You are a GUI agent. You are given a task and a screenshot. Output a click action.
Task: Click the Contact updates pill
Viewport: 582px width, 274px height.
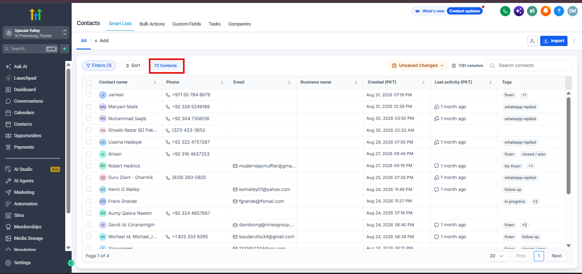point(465,11)
